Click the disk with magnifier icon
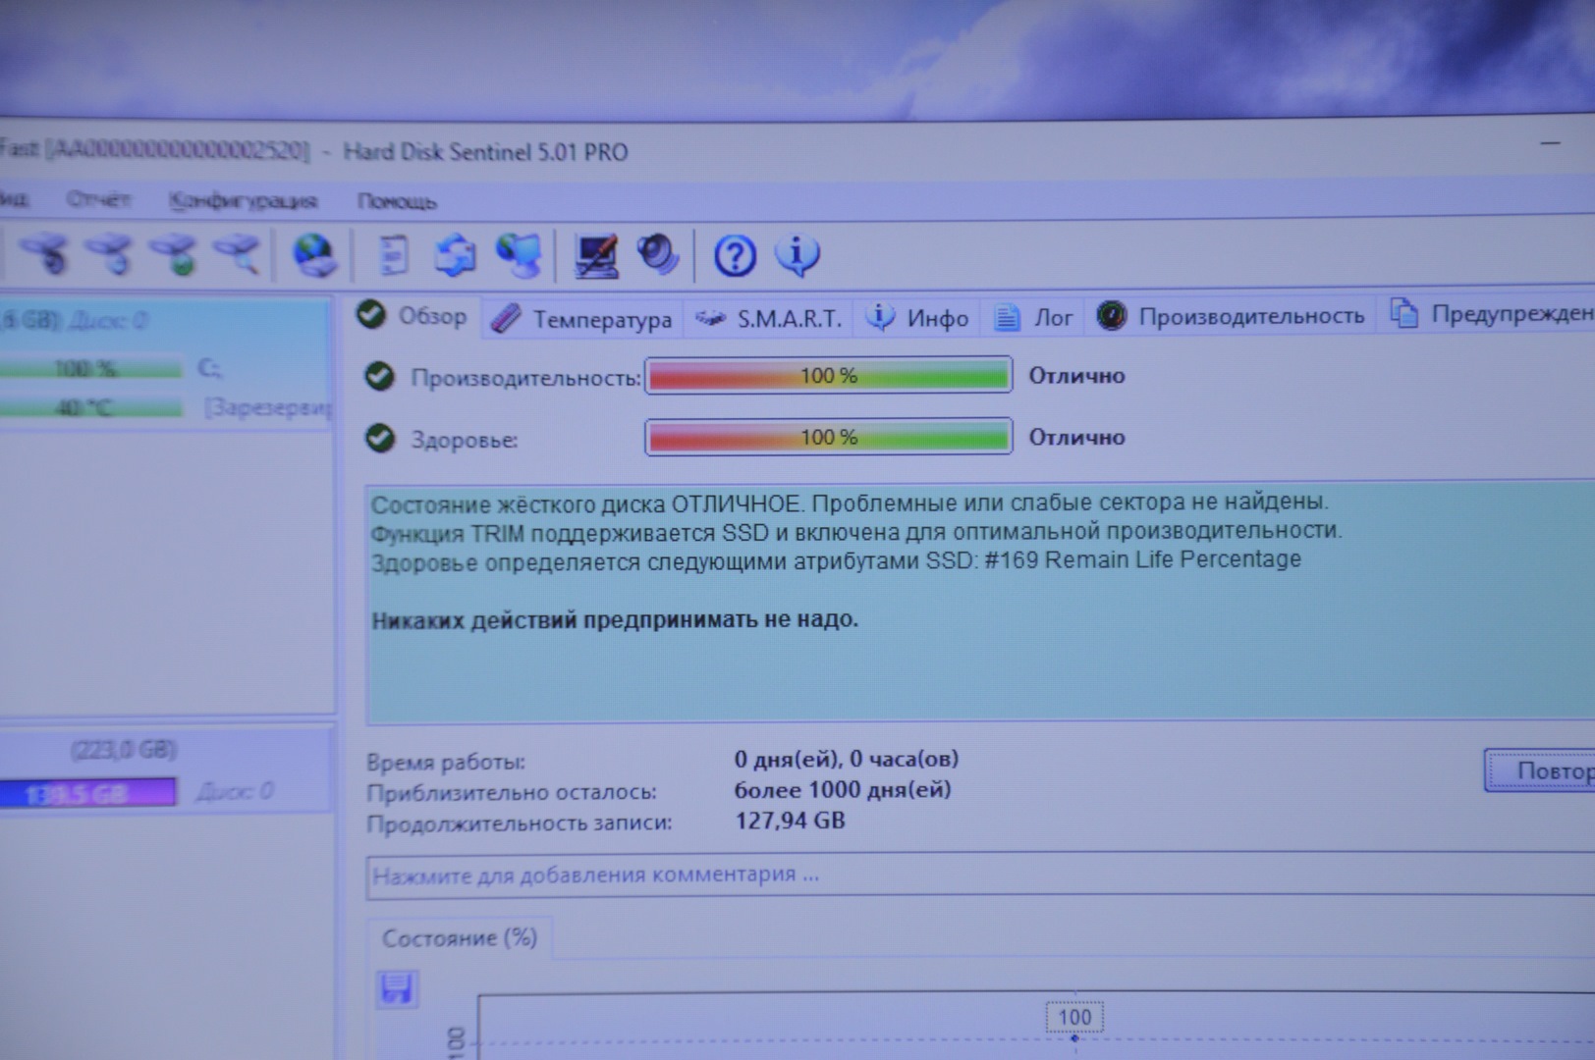Screen dimensions: 1595x1060 [x=237, y=253]
